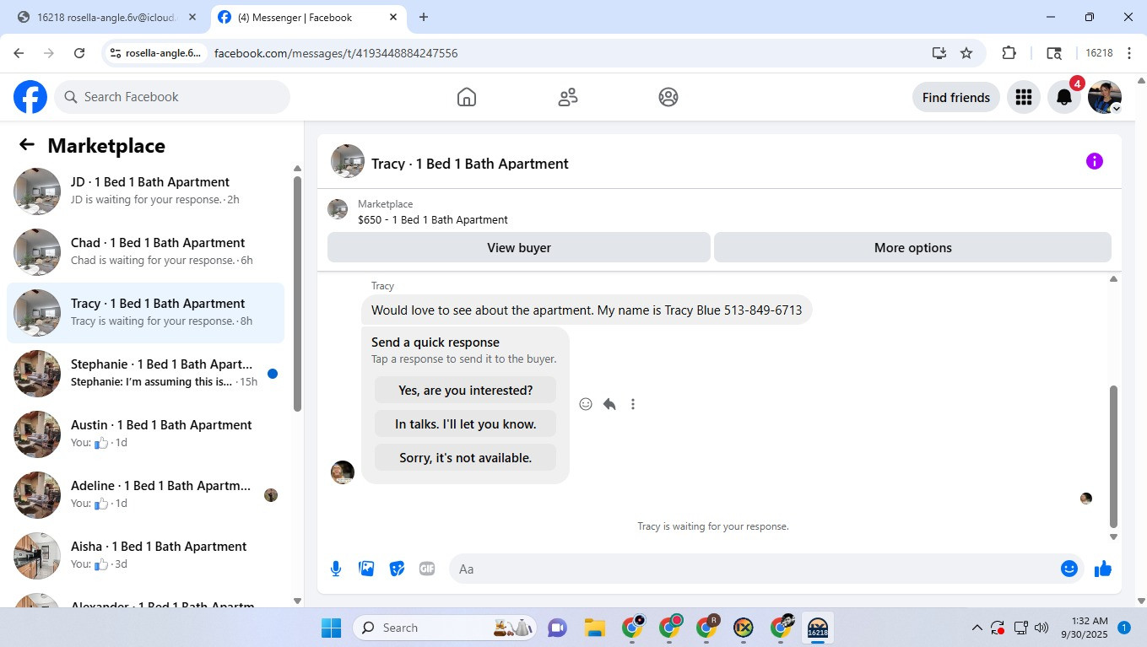1147x647 pixels.
Task: Click the listing thumbnail in chat header
Action: pos(348,161)
